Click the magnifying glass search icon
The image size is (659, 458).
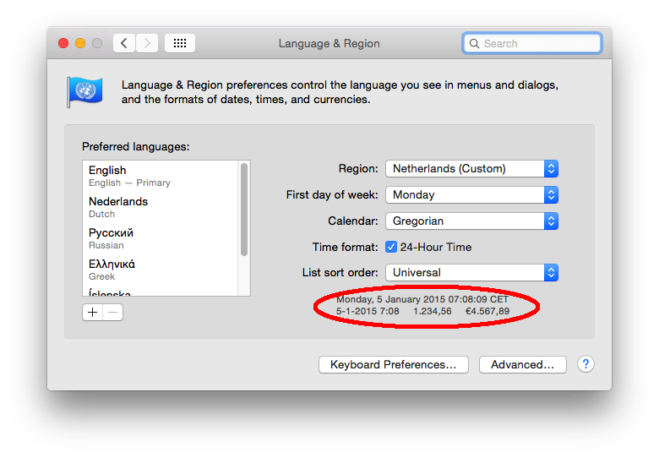(x=474, y=43)
